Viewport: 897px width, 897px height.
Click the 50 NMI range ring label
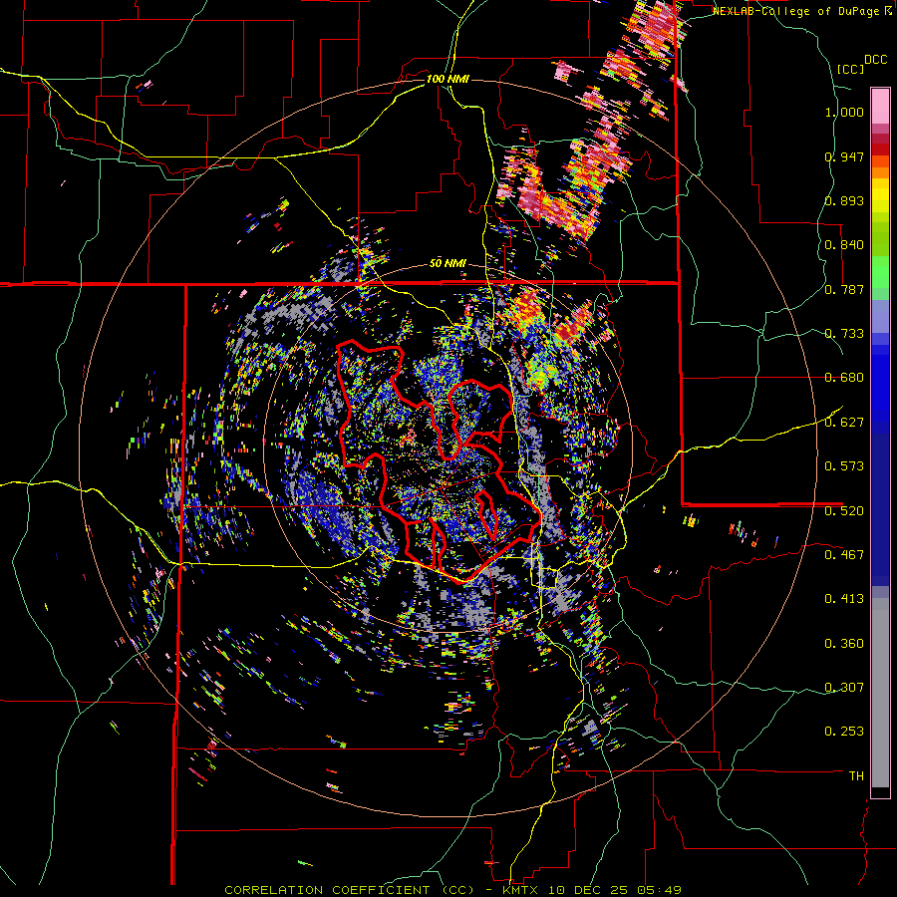tap(448, 264)
